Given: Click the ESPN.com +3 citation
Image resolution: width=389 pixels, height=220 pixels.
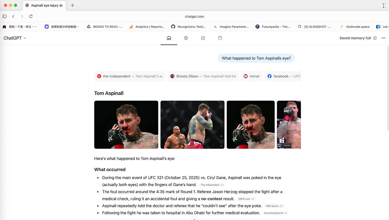Looking at the screenshot, I should coord(246,199).
